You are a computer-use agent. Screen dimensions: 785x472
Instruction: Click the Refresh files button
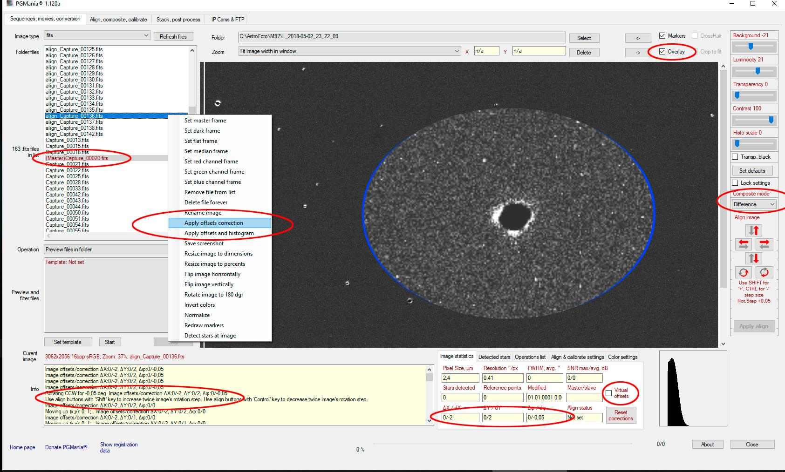(173, 37)
